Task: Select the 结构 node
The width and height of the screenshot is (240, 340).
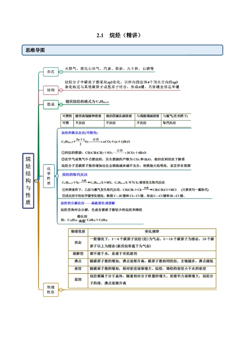Action: [51, 90]
